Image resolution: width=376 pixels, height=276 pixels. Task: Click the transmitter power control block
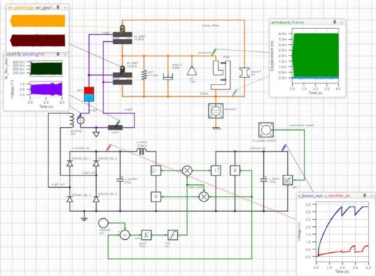(266, 130)
